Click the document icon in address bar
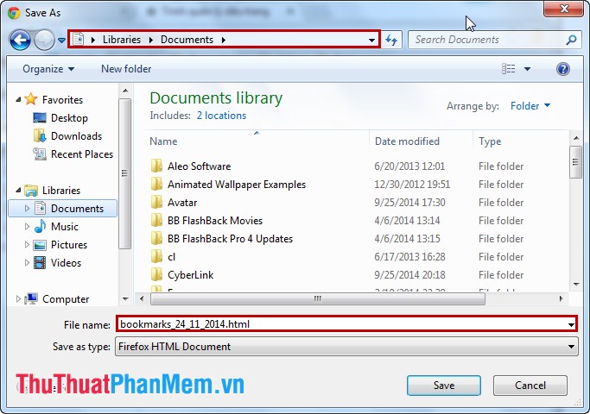Viewport: 590px width, 414px height. pyautogui.click(x=79, y=39)
